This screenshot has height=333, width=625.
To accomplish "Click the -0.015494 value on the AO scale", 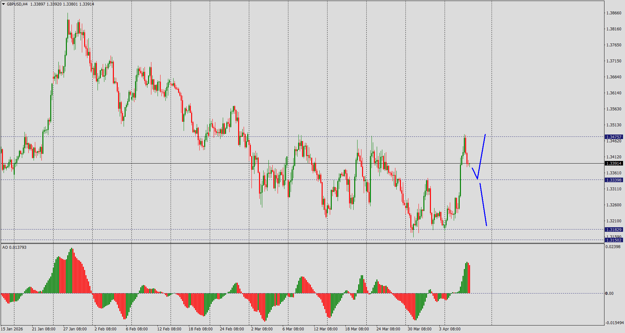I will tap(615, 323).
